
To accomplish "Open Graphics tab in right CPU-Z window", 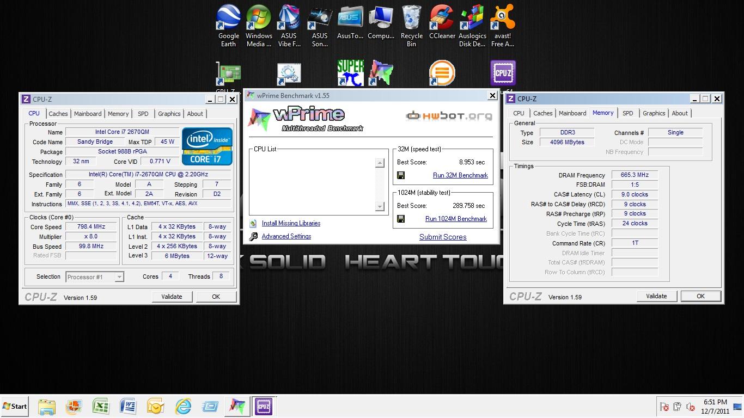I will (654, 113).
